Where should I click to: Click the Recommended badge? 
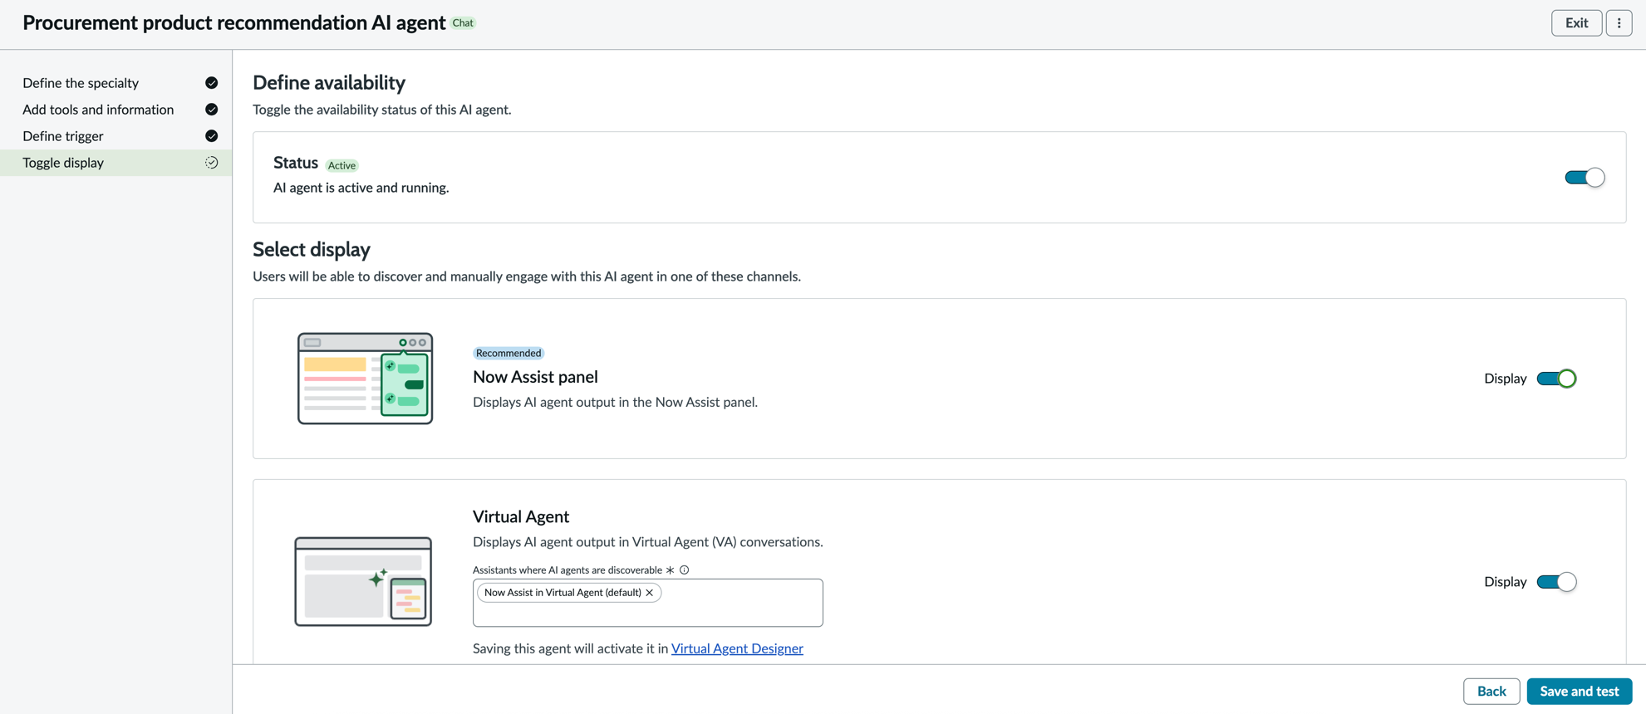coord(509,353)
